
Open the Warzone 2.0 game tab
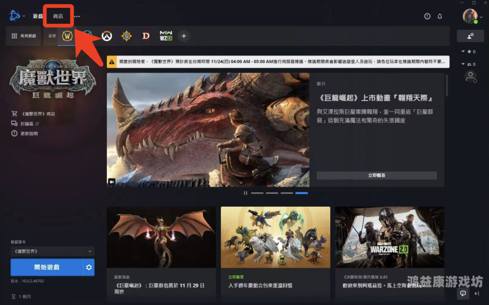165,36
